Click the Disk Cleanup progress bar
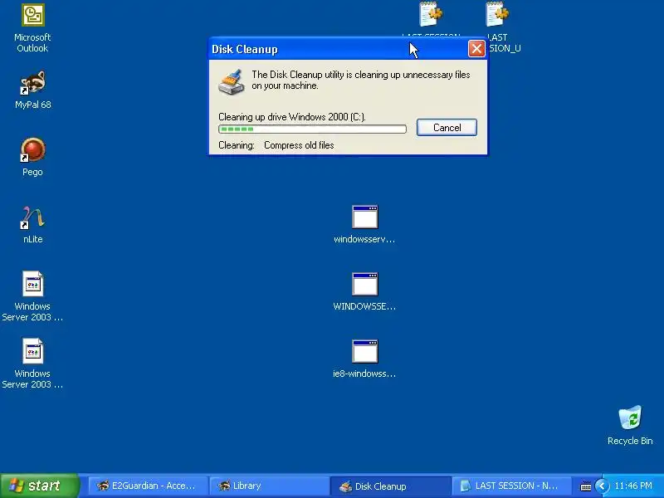The width and height of the screenshot is (664, 498). (313, 129)
